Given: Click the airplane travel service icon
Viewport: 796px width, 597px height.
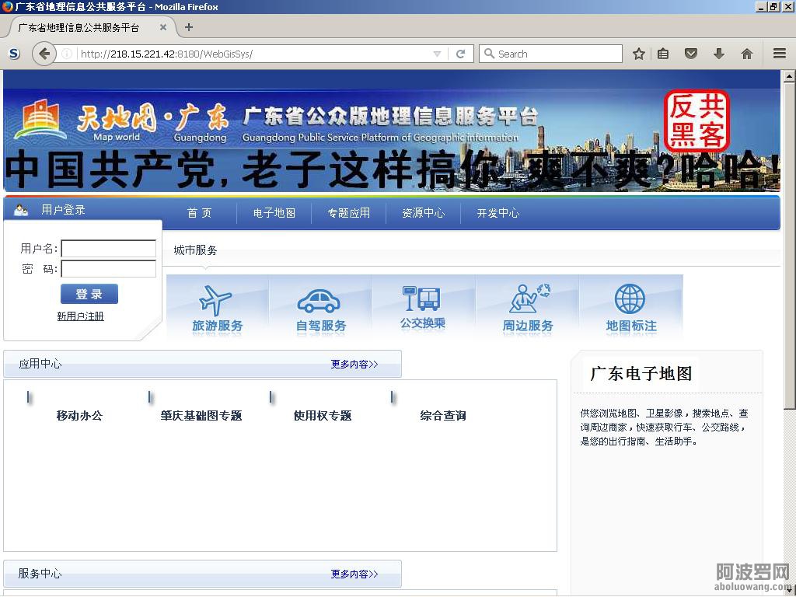Looking at the screenshot, I should (217, 301).
